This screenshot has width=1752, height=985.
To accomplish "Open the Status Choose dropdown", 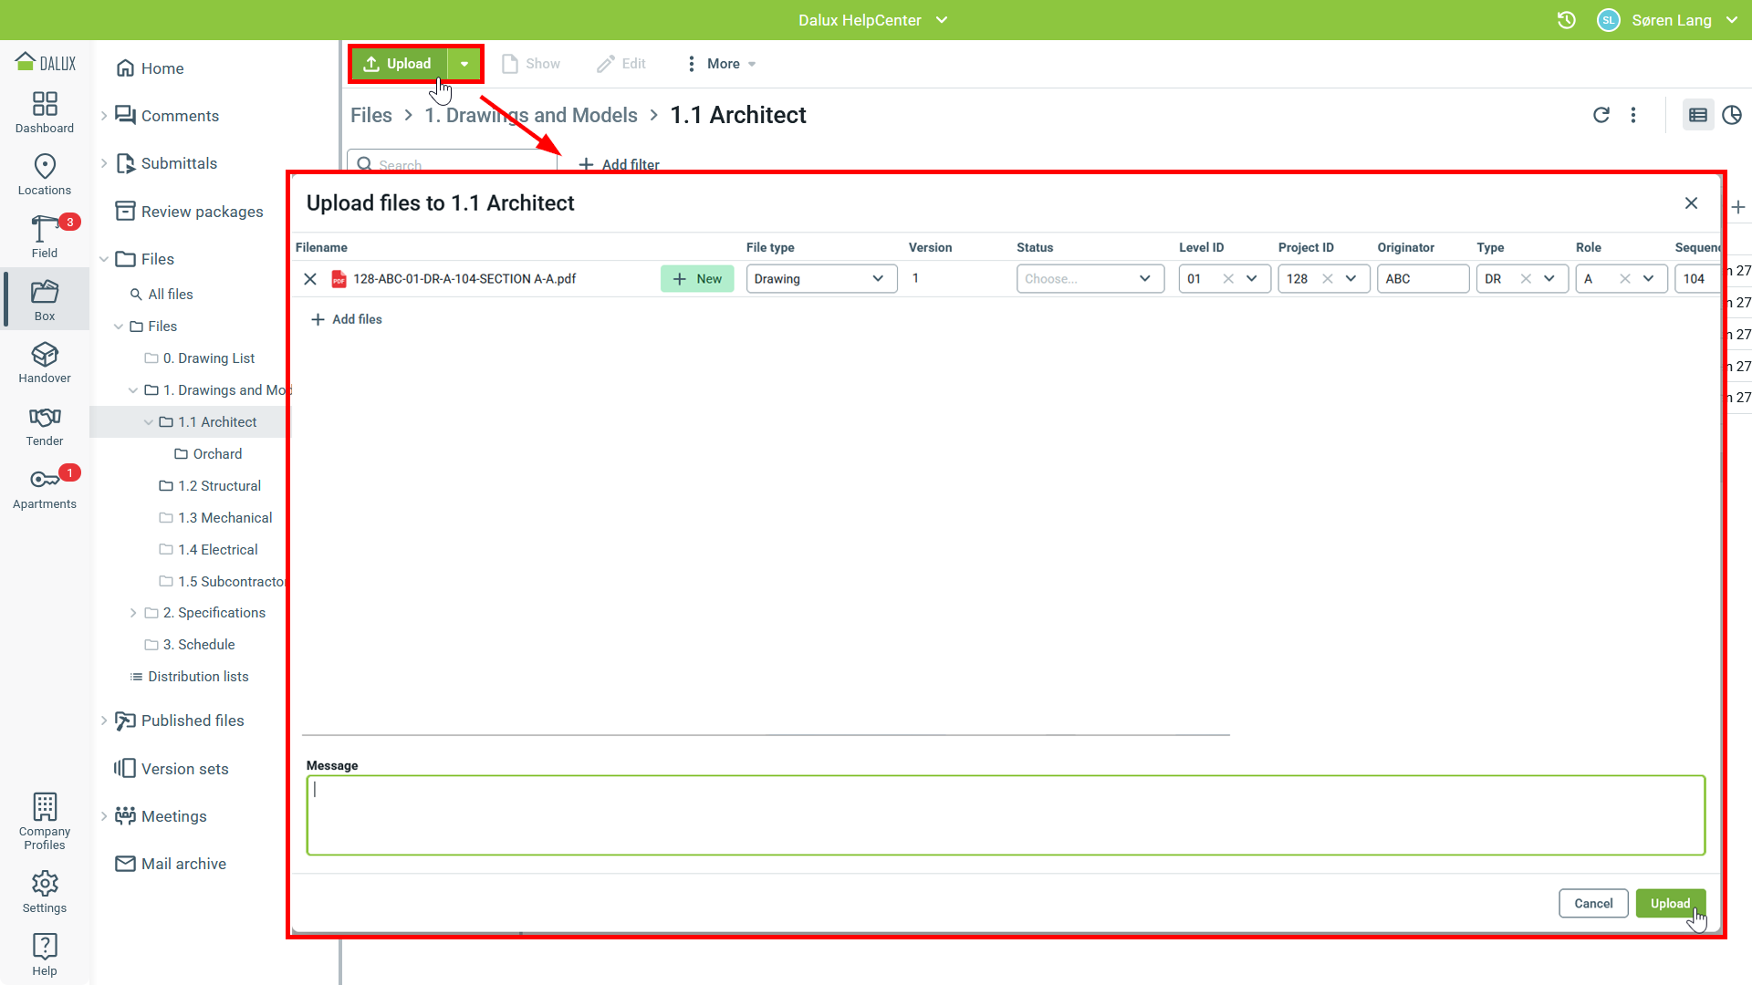I will point(1090,279).
